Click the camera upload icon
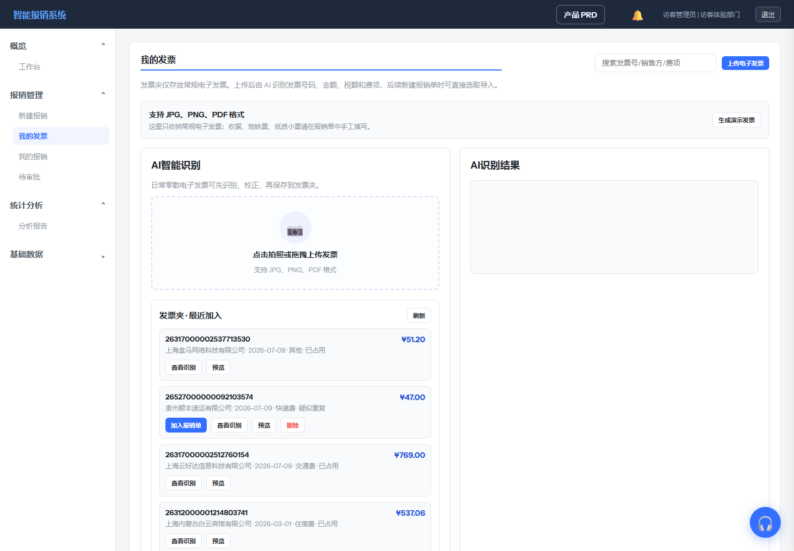The height and width of the screenshot is (551, 794). pyautogui.click(x=295, y=228)
